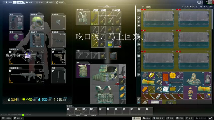The width and height of the screenshot is (214, 120).
Task: Click the eyewear glasses slot
Action: tap(58, 41)
